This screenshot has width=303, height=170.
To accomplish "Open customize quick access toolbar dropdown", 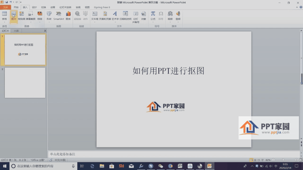I will (21, 2).
